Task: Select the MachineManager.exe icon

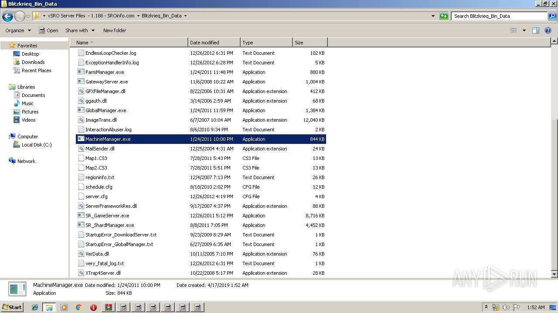Action: [x=81, y=139]
